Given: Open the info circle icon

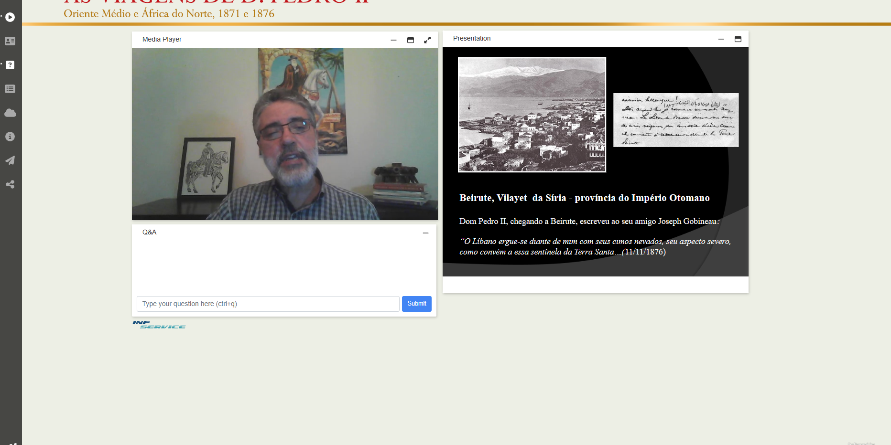Looking at the screenshot, I should [x=10, y=137].
